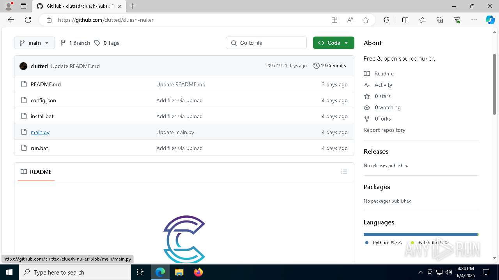Image resolution: width=499 pixels, height=280 pixels.
Task: Focus the Go to file search box
Action: (x=266, y=43)
